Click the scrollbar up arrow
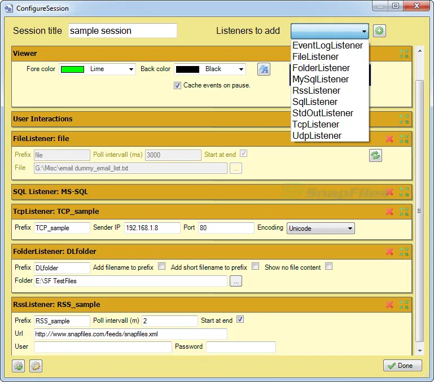 point(420,51)
